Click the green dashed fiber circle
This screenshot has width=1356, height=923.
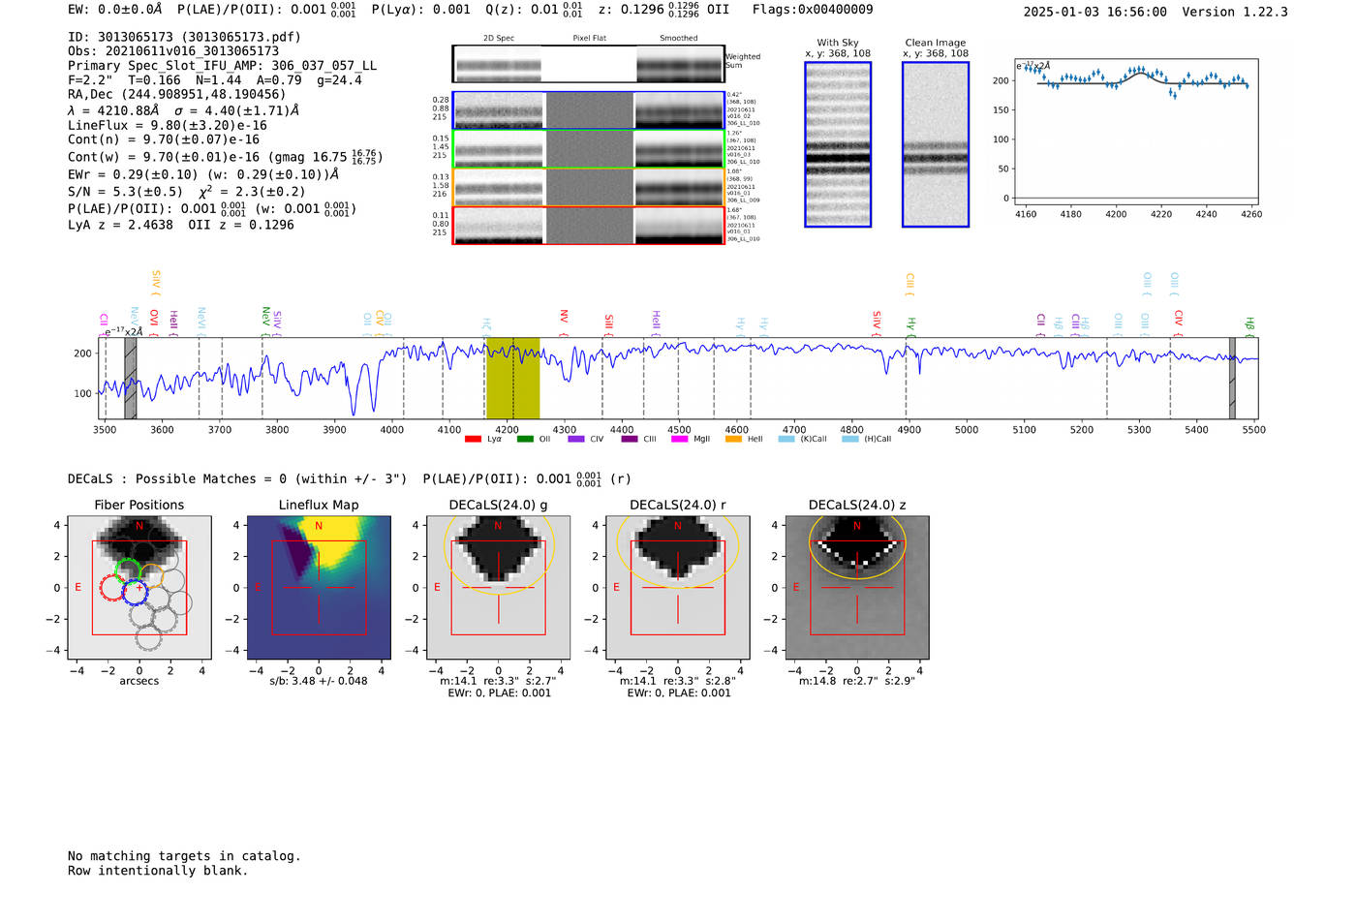[x=128, y=571]
